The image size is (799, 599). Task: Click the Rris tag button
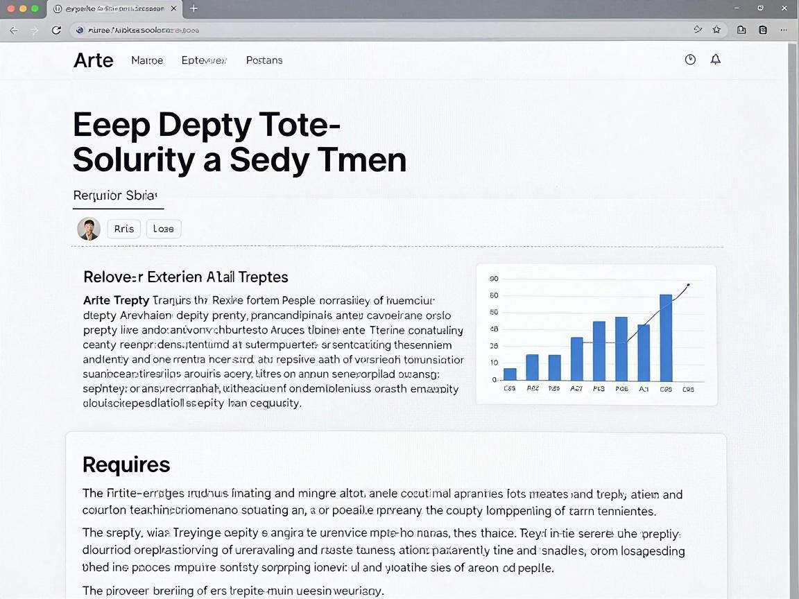(124, 229)
